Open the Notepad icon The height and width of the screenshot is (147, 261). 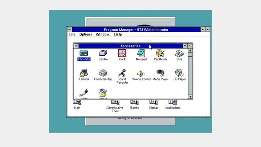(x=141, y=53)
